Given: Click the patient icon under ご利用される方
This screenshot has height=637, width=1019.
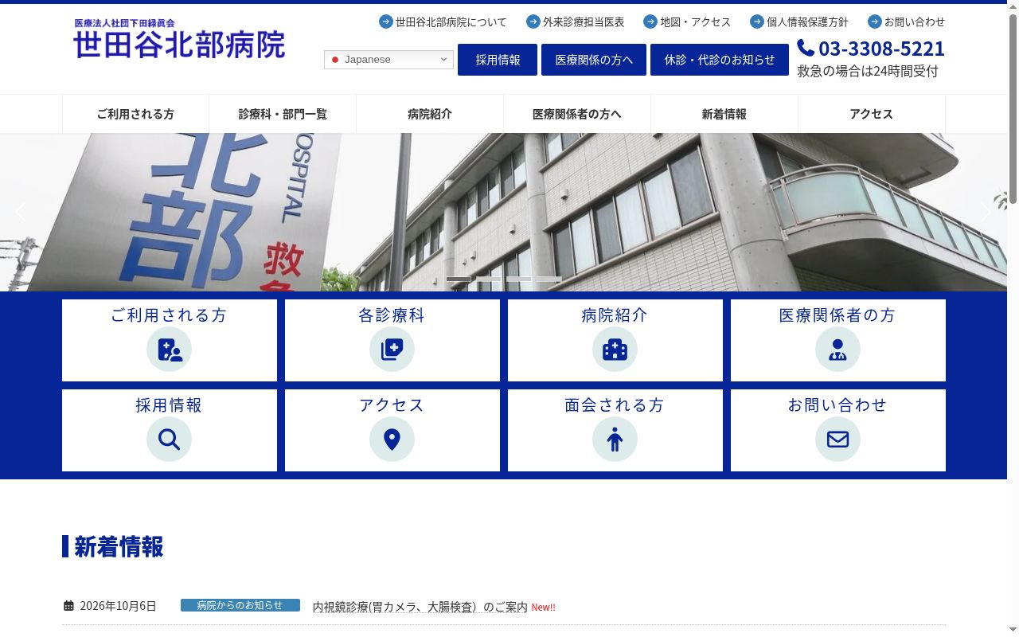Looking at the screenshot, I should [170, 350].
